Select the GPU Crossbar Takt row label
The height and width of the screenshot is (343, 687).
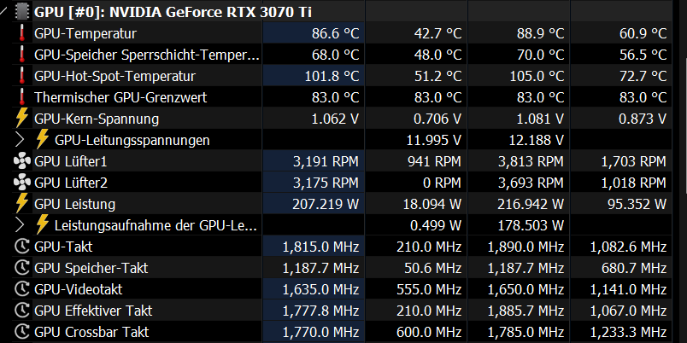[91, 332]
